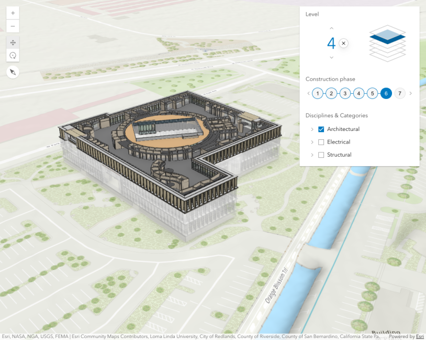Zoom in with the plus button
426x340 pixels.
coord(13,13)
